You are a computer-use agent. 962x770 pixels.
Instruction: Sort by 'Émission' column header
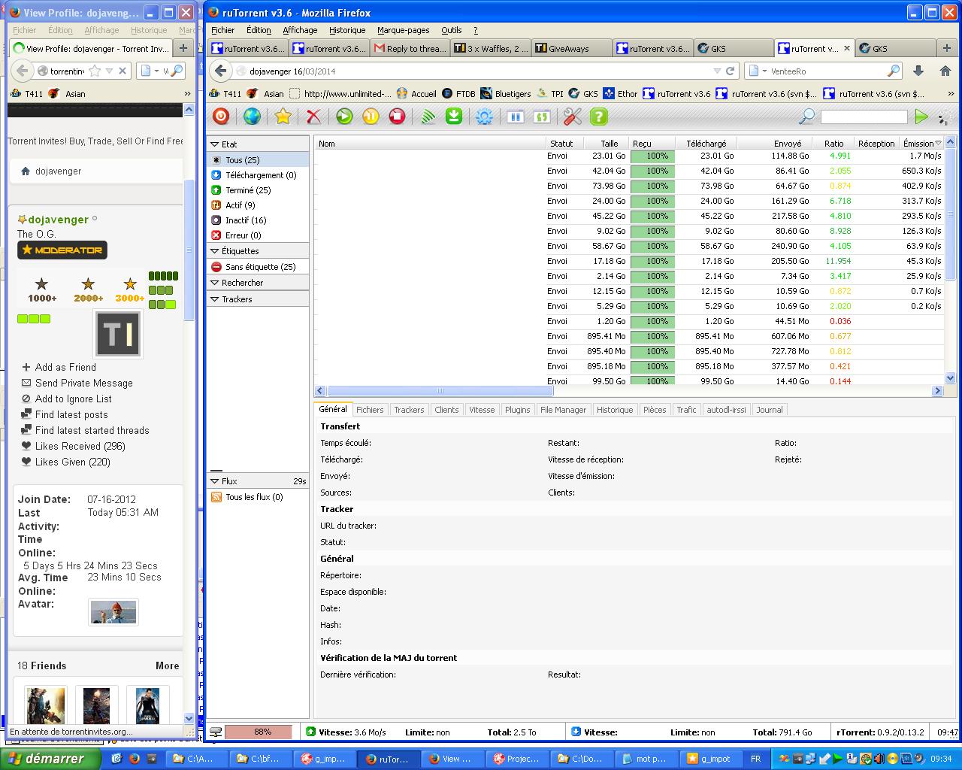point(921,144)
